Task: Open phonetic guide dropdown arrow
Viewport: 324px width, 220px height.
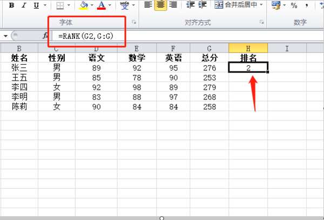Action: point(133,5)
